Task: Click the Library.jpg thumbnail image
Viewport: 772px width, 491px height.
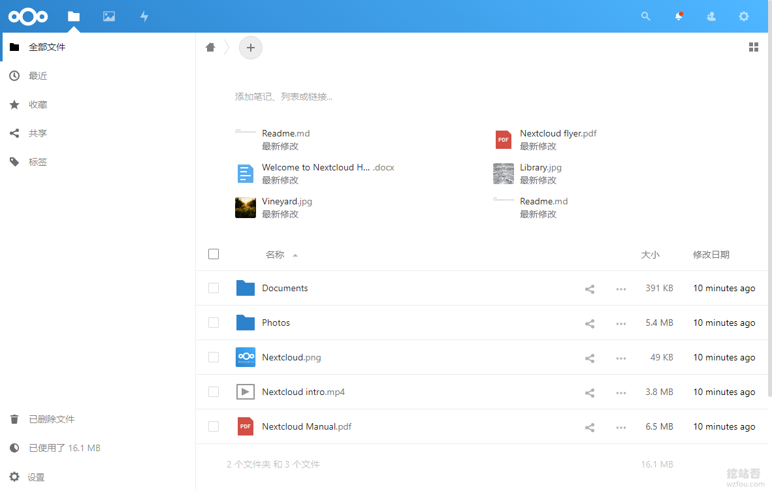Action: (x=503, y=174)
